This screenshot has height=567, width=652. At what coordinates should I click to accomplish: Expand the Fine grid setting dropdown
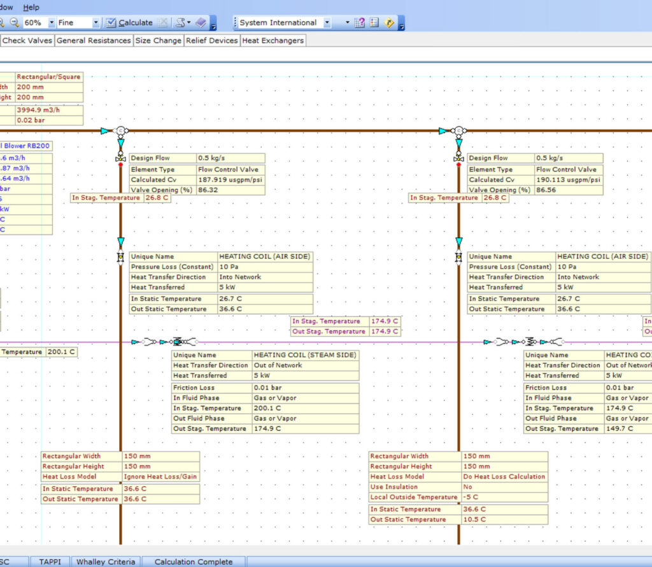point(96,23)
